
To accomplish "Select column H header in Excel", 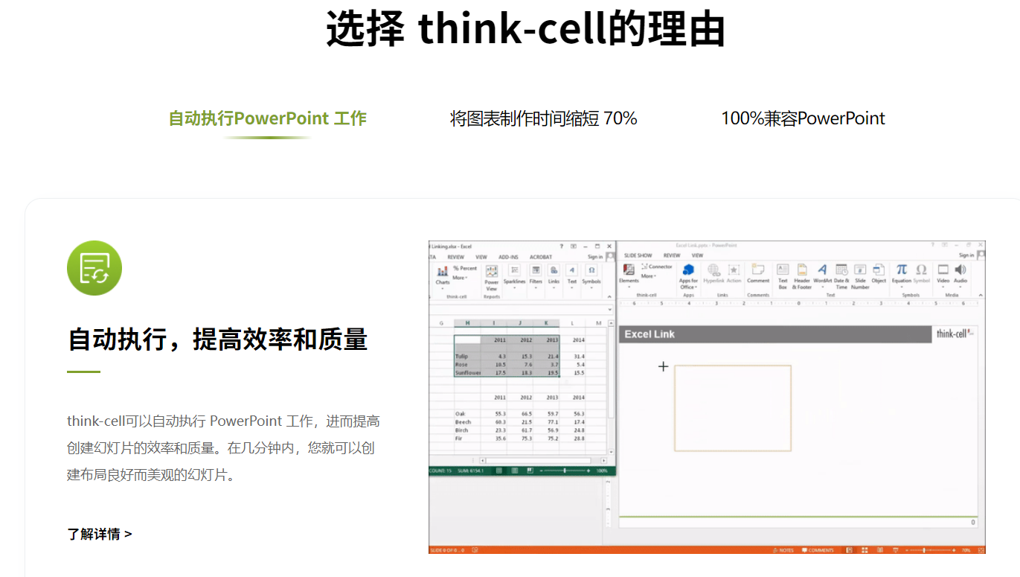I will pyautogui.click(x=467, y=323).
